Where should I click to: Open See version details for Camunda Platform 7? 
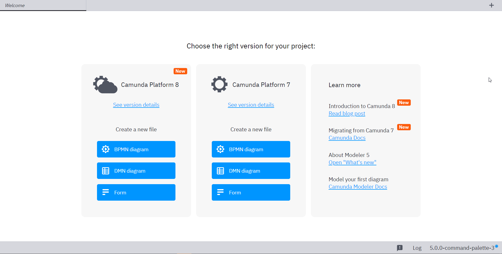251,105
